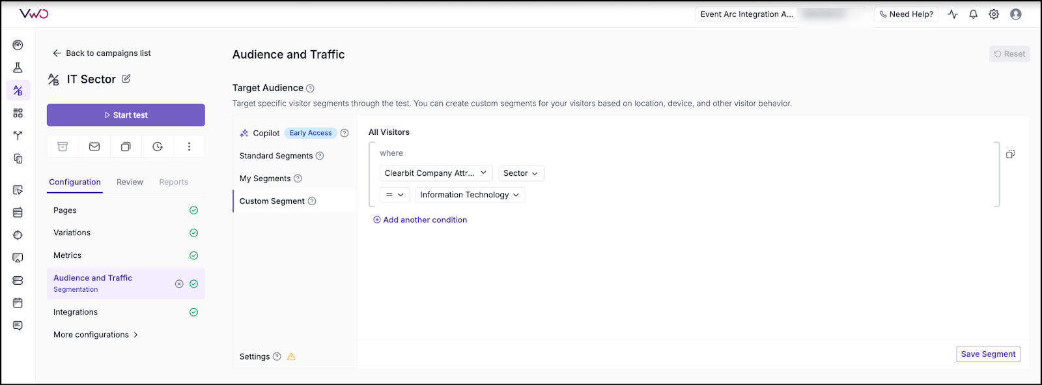The image size is (1042, 385).
Task: Open the calendar icon in sidebar
Action: pos(18,303)
